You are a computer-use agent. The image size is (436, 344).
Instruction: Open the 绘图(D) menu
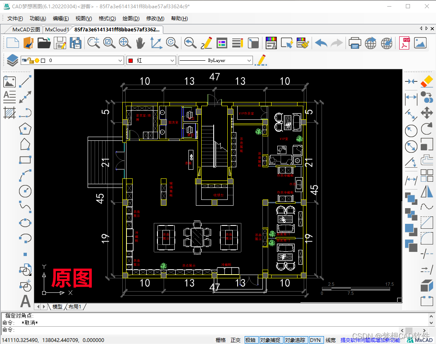click(x=131, y=18)
